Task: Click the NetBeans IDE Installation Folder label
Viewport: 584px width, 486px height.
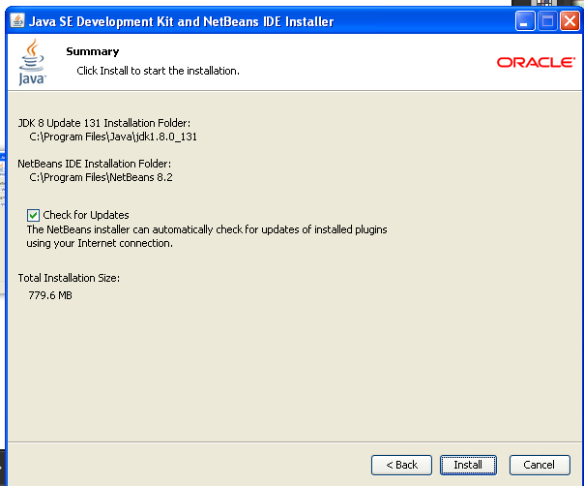Action: click(x=95, y=164)
